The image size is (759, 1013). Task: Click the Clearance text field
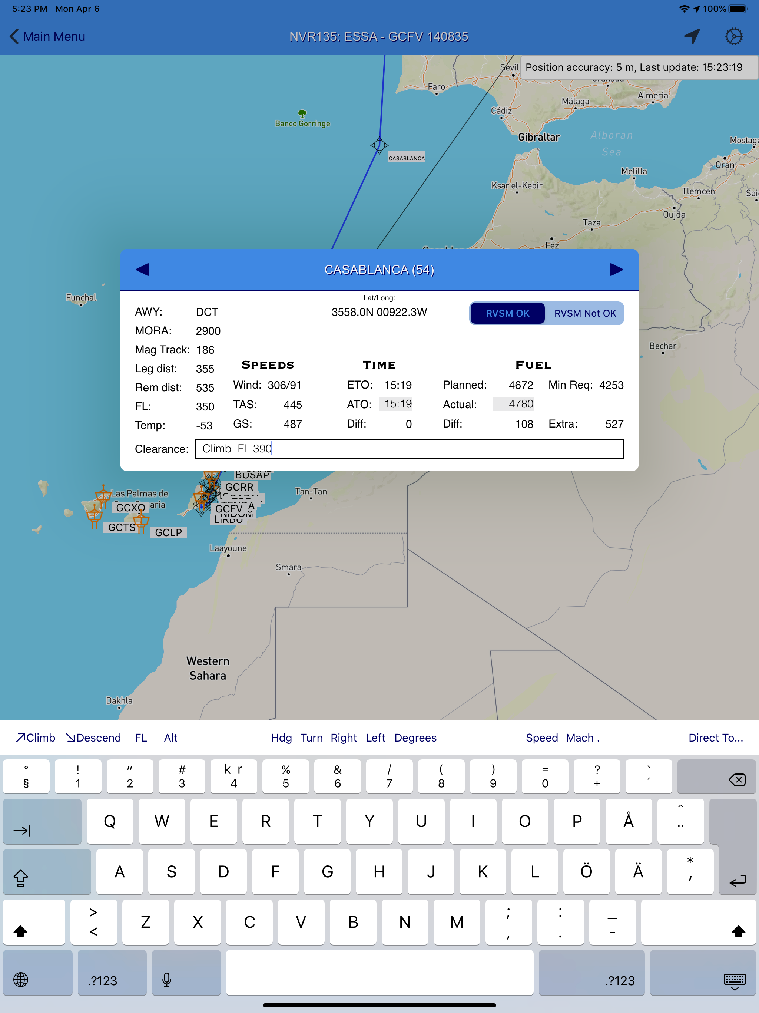[x=409, y=449]
